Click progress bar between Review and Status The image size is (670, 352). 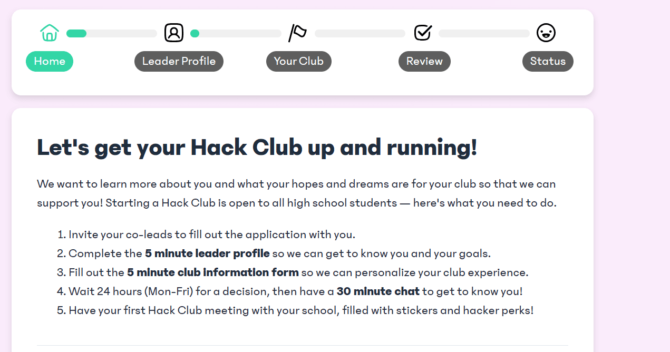click(484, 34)
